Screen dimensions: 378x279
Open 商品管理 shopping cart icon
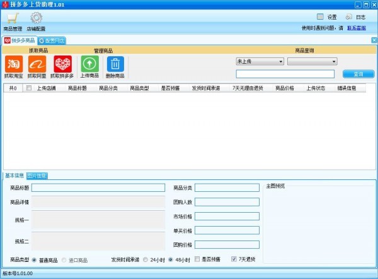pyautogui.click(x=13, y=18)
